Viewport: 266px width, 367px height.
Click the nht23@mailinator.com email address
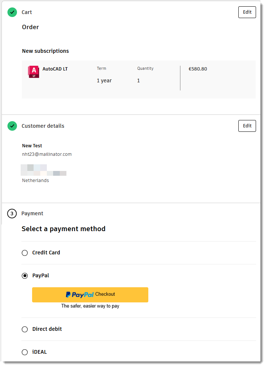tap(47, 154)
